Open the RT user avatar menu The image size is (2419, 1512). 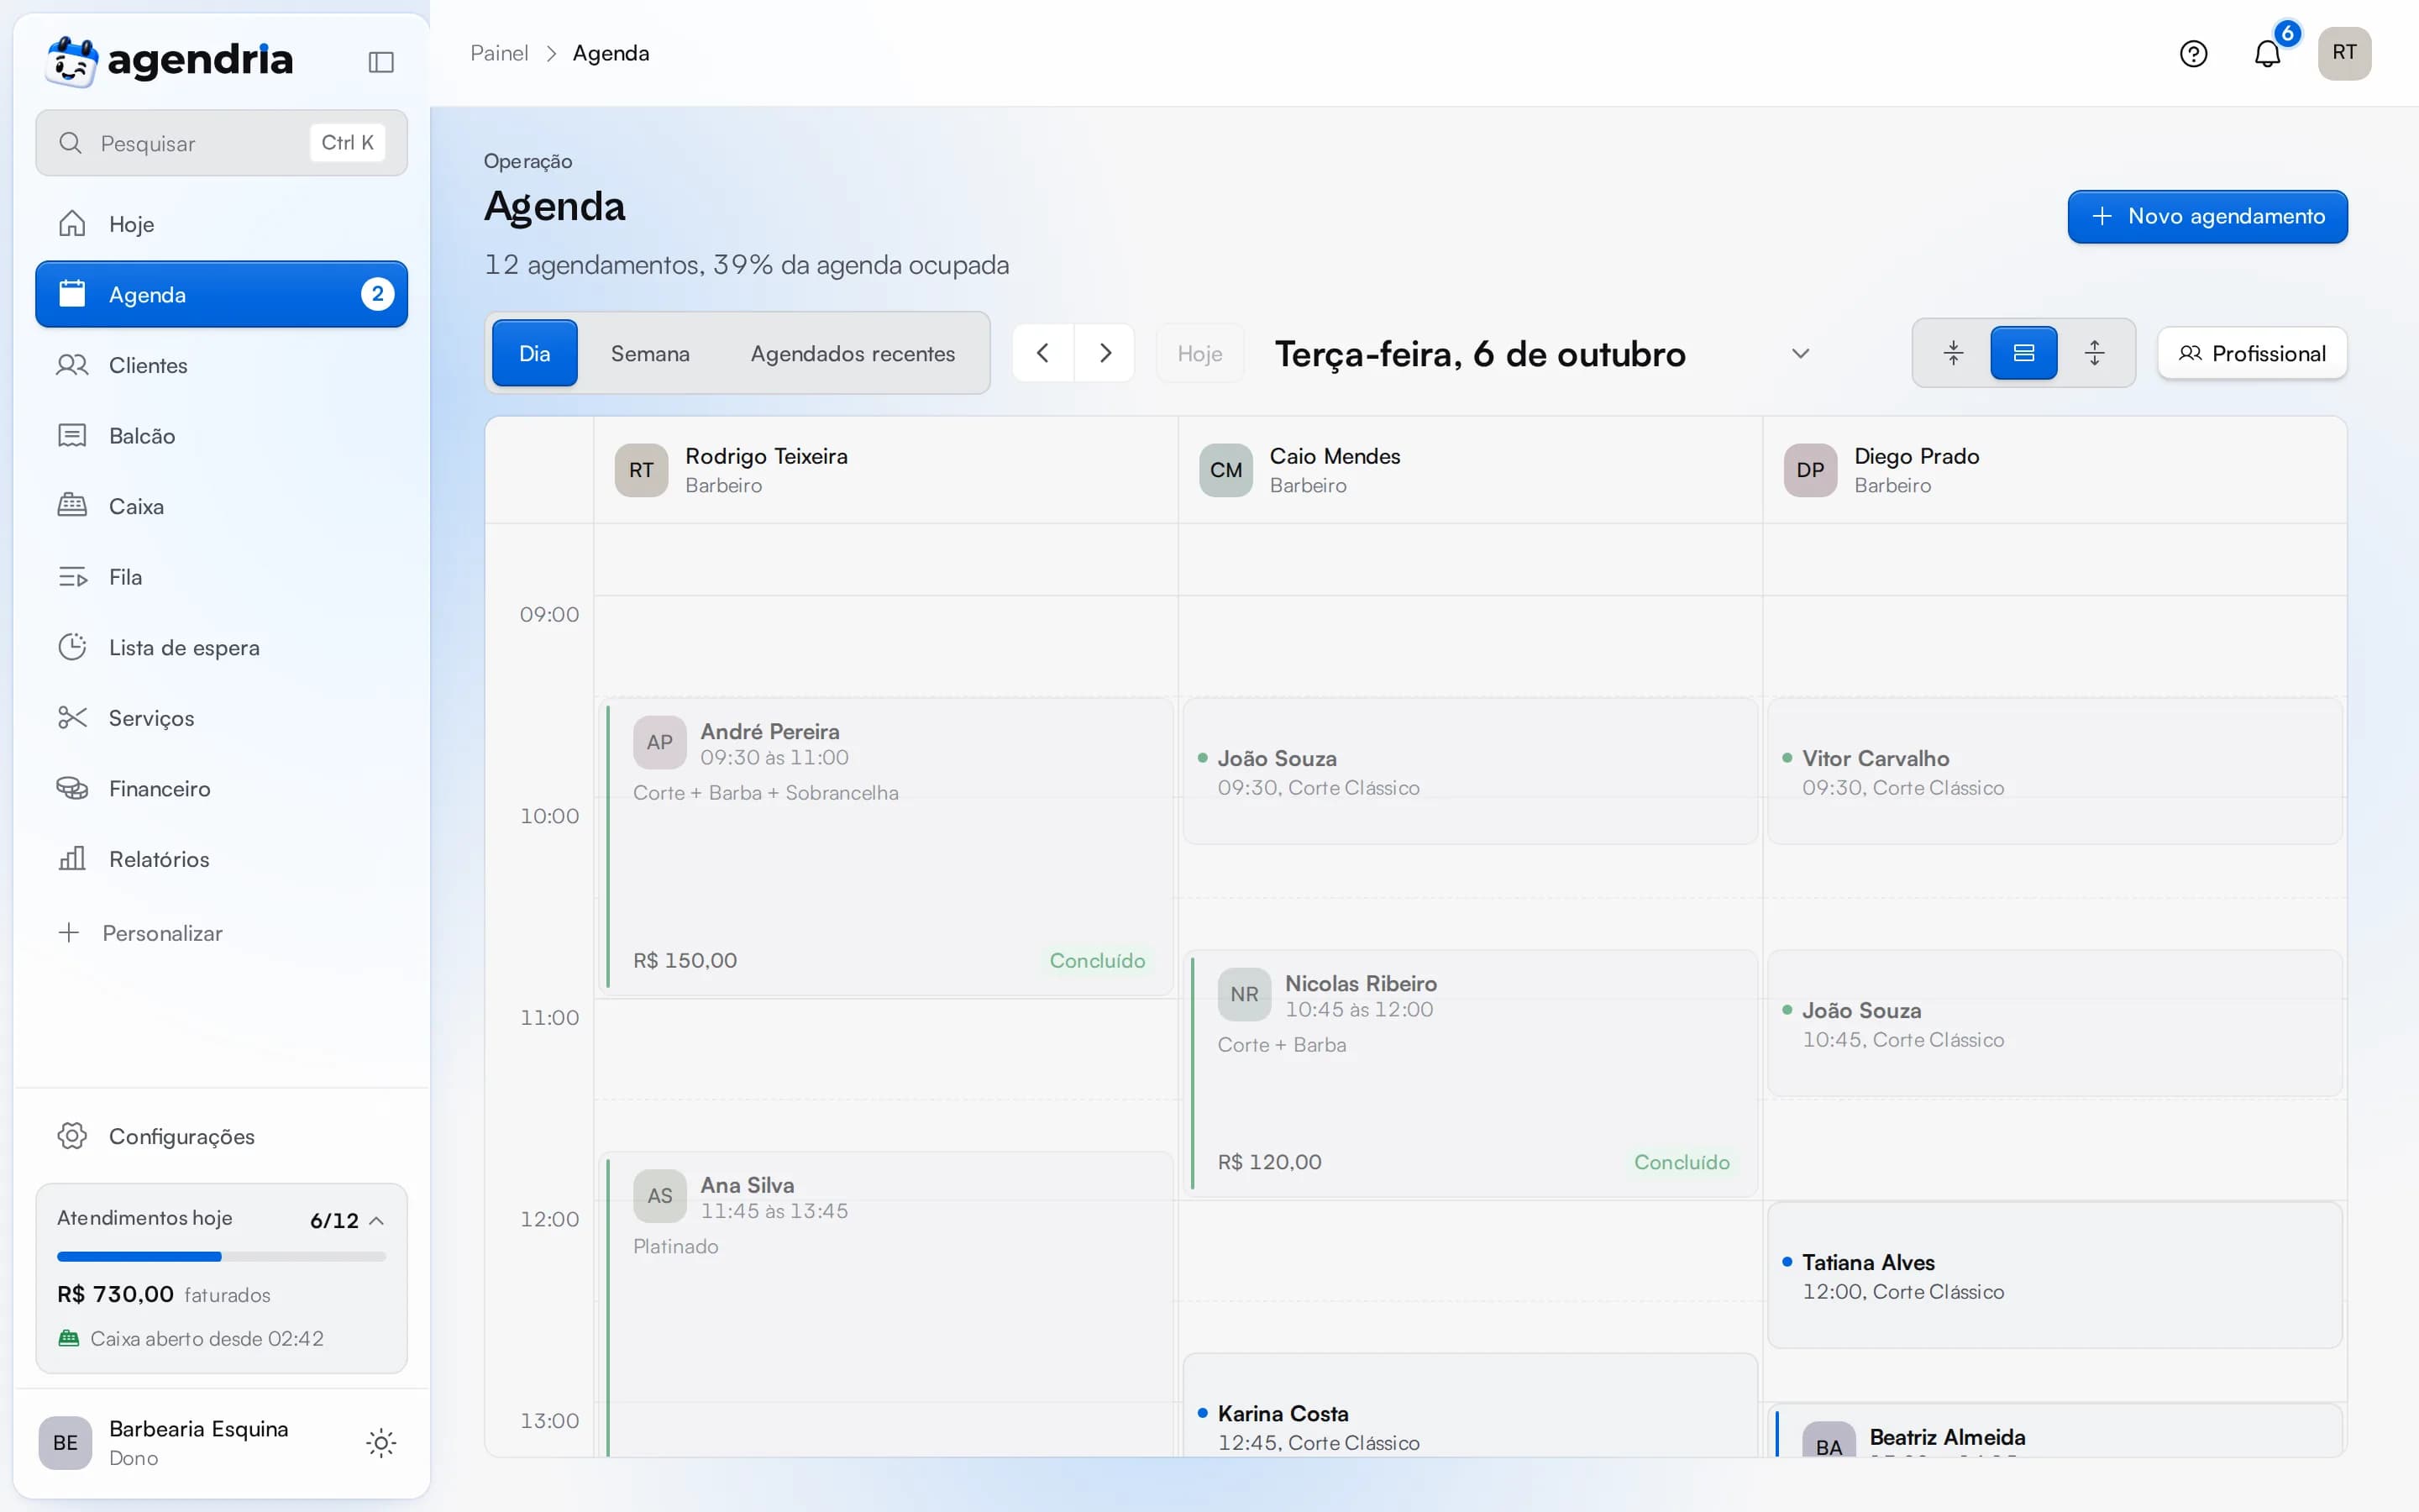[2344, 54]
